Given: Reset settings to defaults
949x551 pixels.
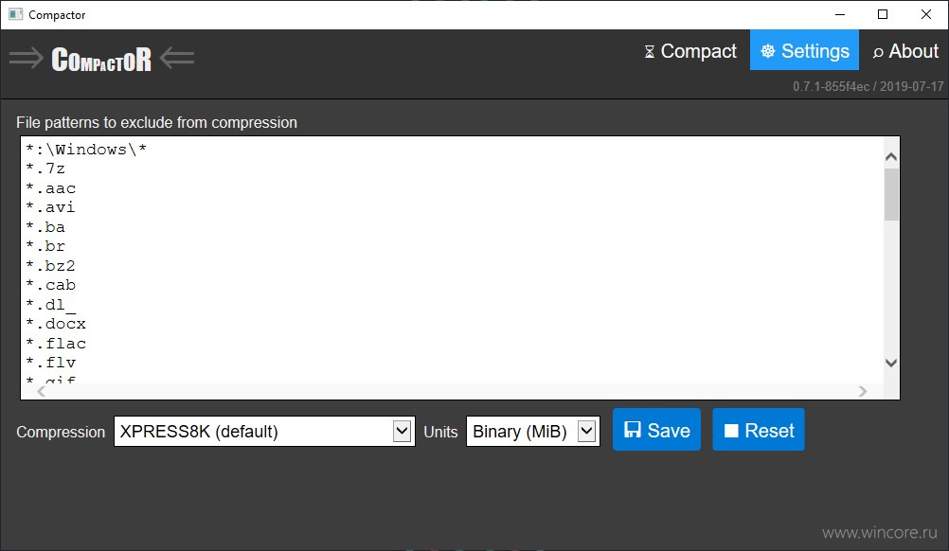Looking at the screenshot, I should 759,430.
